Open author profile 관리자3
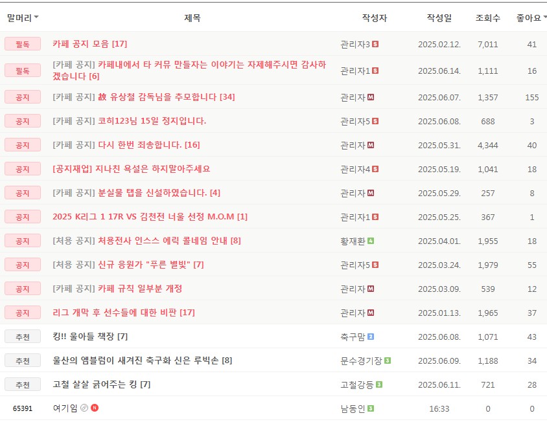The image size is (547, 422). (x=355, y=44)
